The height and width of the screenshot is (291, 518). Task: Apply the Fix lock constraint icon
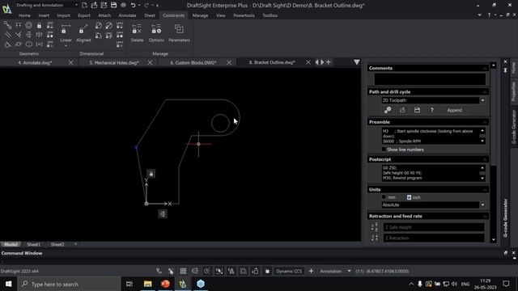(40, 25)
